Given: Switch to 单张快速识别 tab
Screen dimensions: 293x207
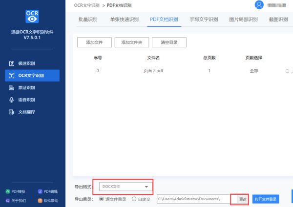Looking at the screenshot, I should click(x=124, y=20).
